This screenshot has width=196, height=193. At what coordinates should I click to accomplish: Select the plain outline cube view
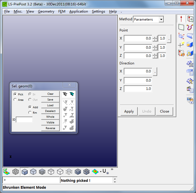60,172
